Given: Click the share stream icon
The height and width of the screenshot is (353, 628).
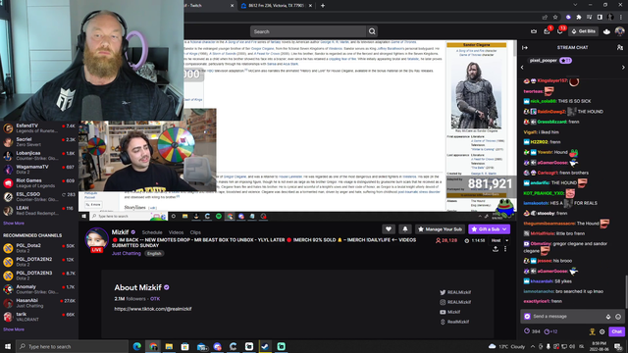Looking at the screenshot, I should coord(496,249).
